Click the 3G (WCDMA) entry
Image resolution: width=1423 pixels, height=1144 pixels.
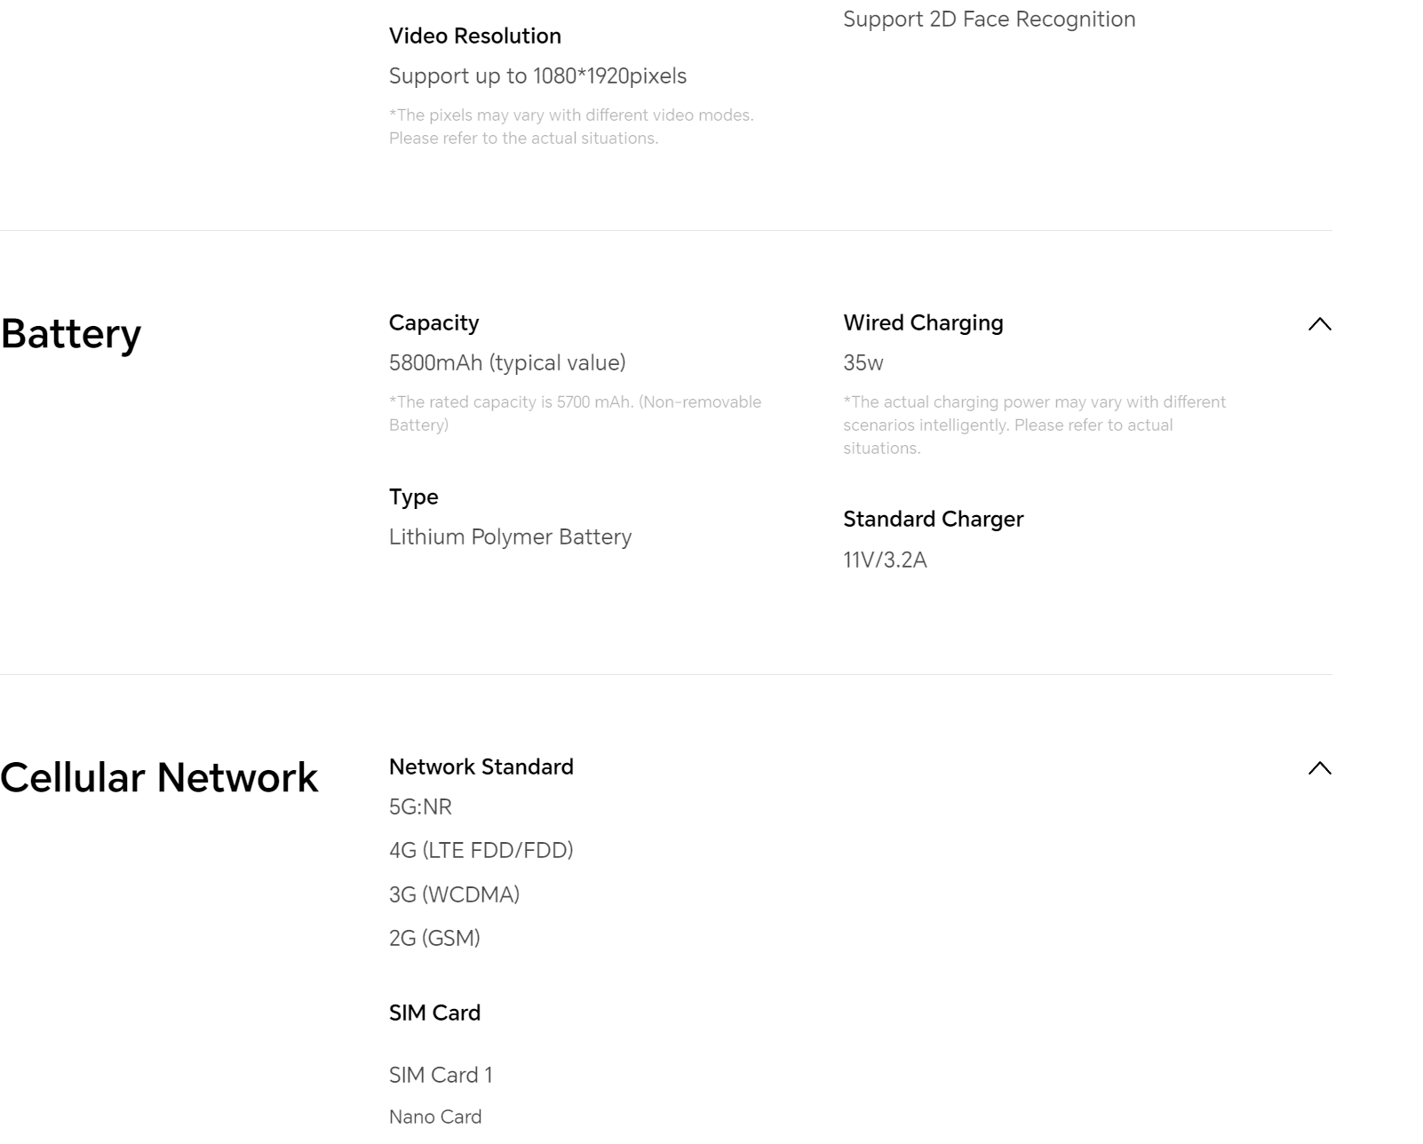(x=454, y=895)
